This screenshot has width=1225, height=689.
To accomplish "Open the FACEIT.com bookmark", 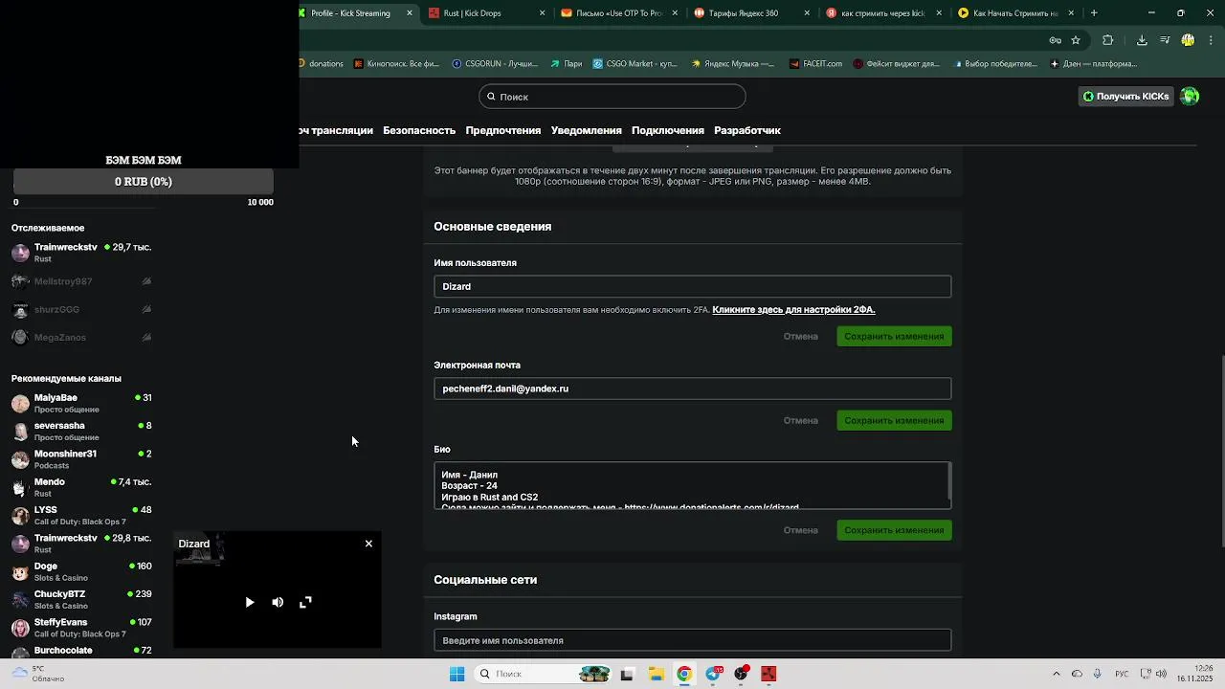I will (815, 64).
